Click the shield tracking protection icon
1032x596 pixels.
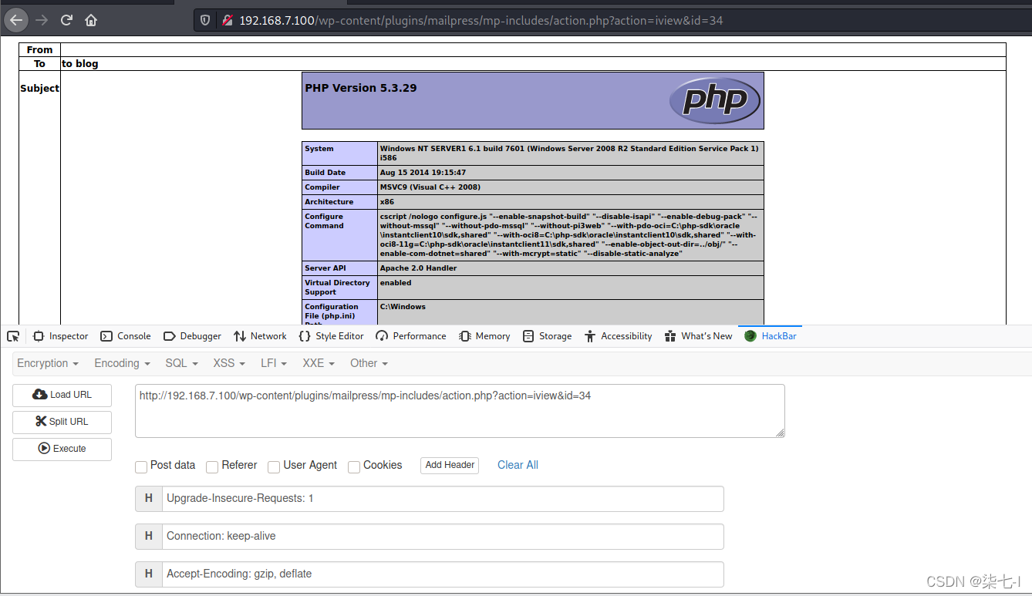click(x=205, y=21)
